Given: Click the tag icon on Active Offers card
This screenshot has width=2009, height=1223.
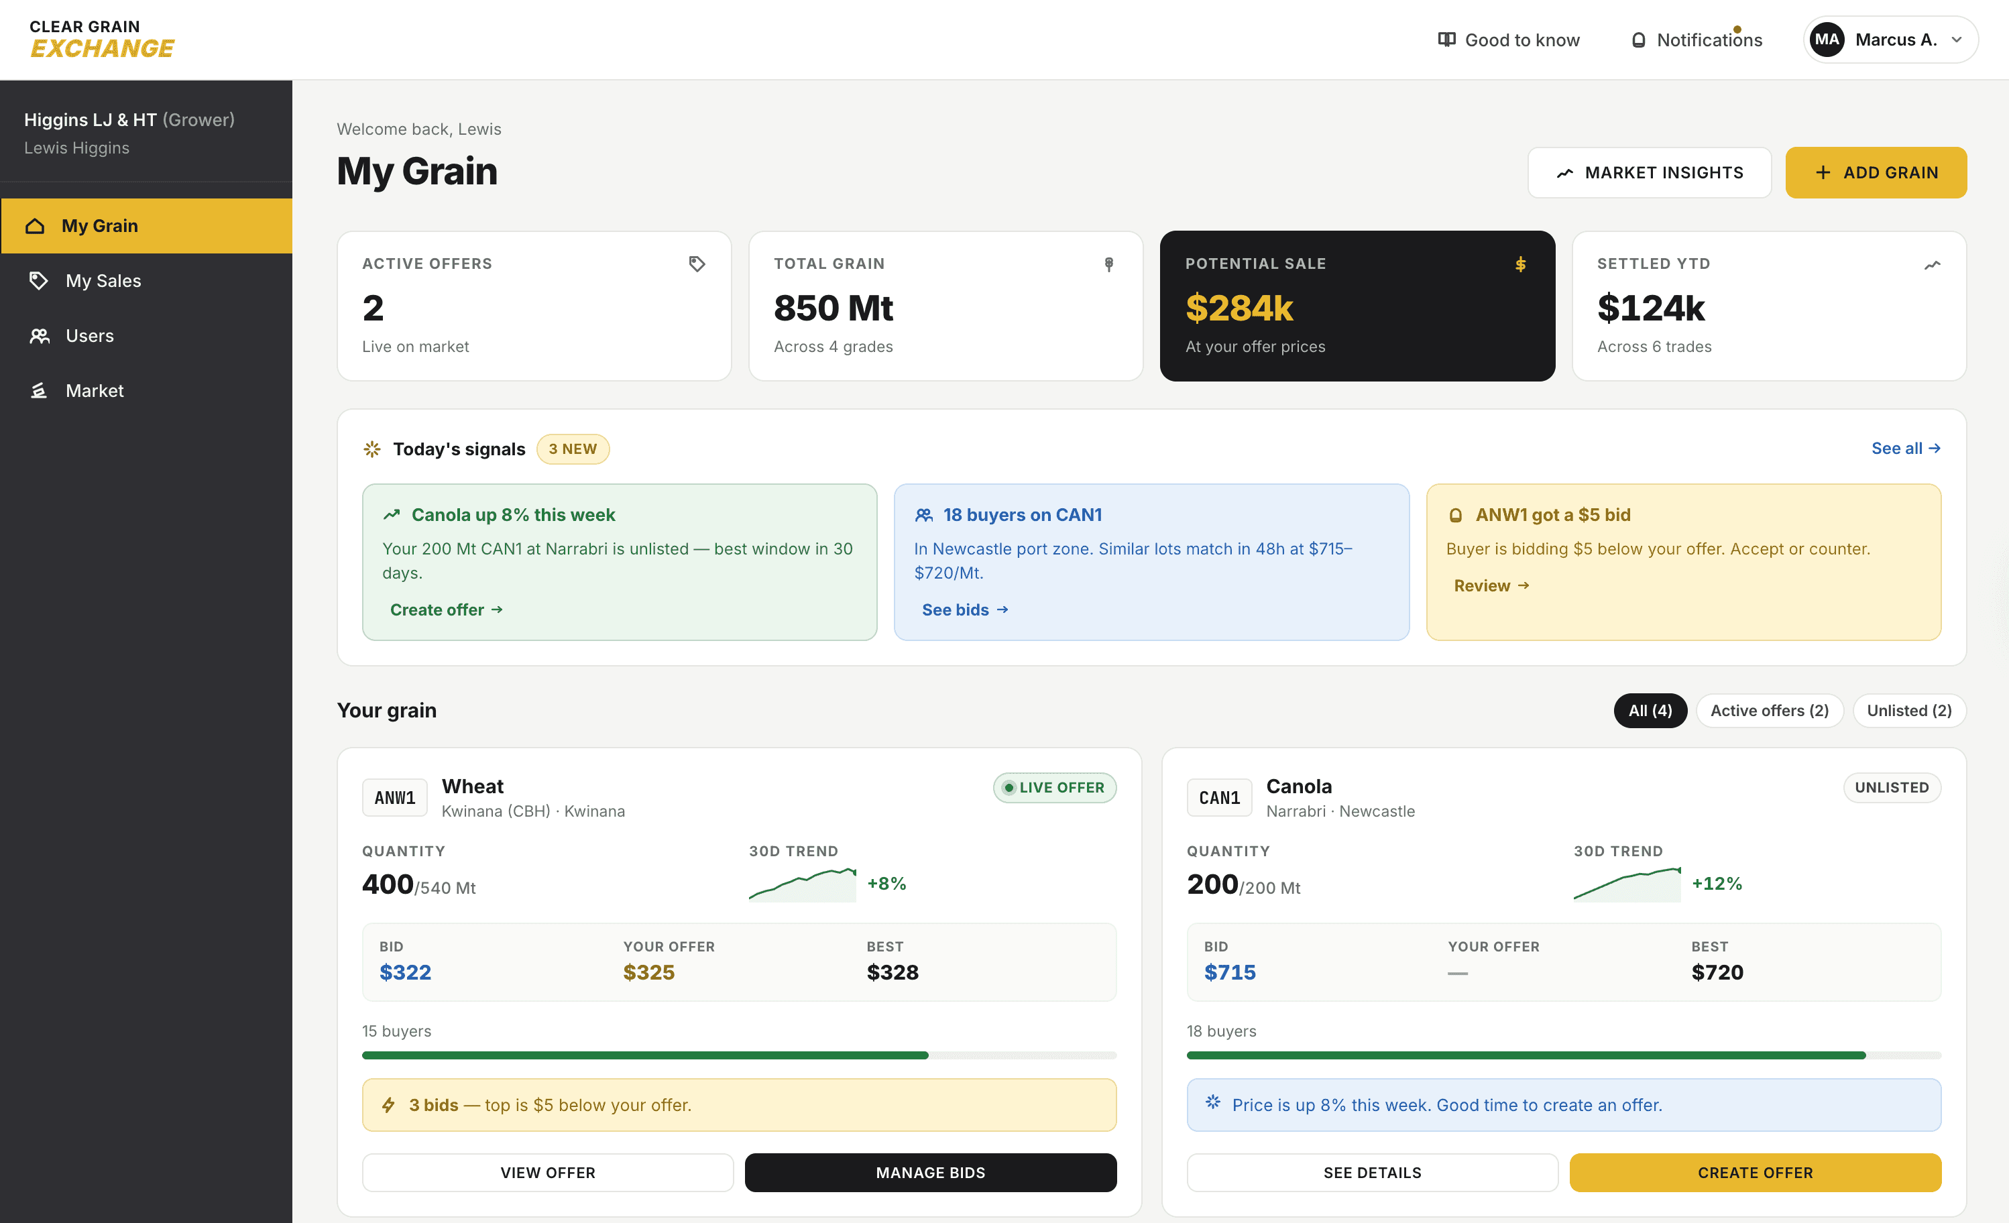Looking at the screenshot, I should coord(697,264).
